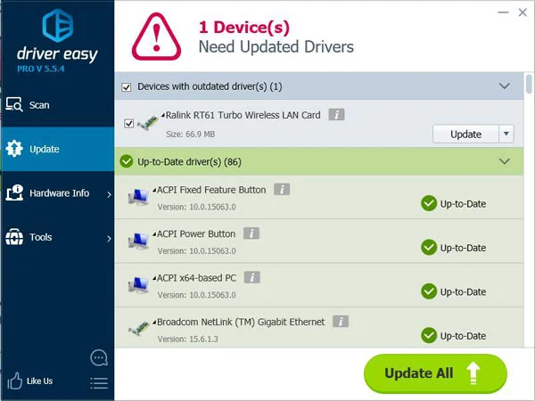Open the Scan page icon
The height and width of the screenshot is (401, 535).
[14, 104]
